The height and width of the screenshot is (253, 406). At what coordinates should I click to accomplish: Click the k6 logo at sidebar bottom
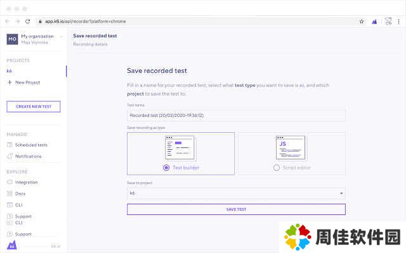(x=10, y=245)
